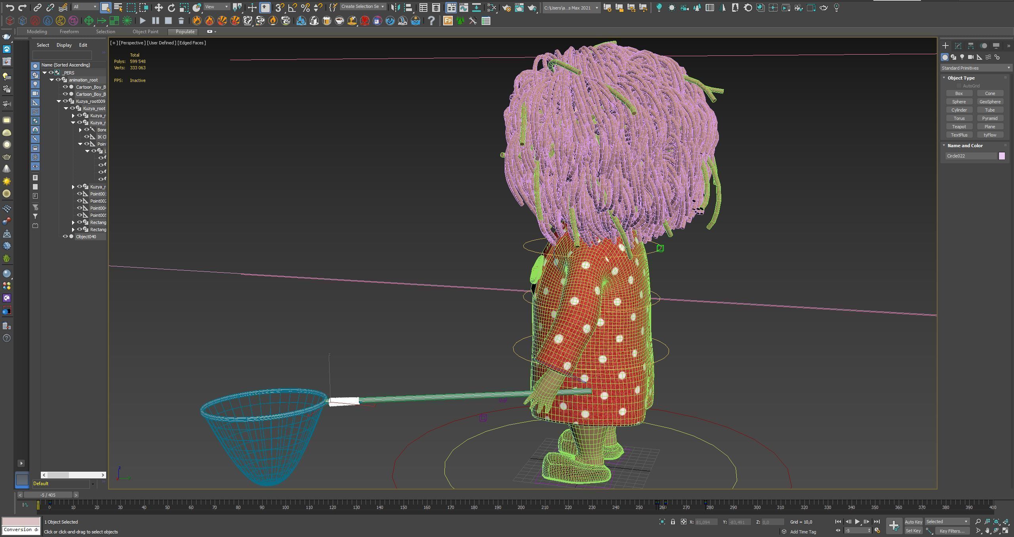Choose the Select and Move tool
The image size is (1014, 537).
tap(158, 7)
